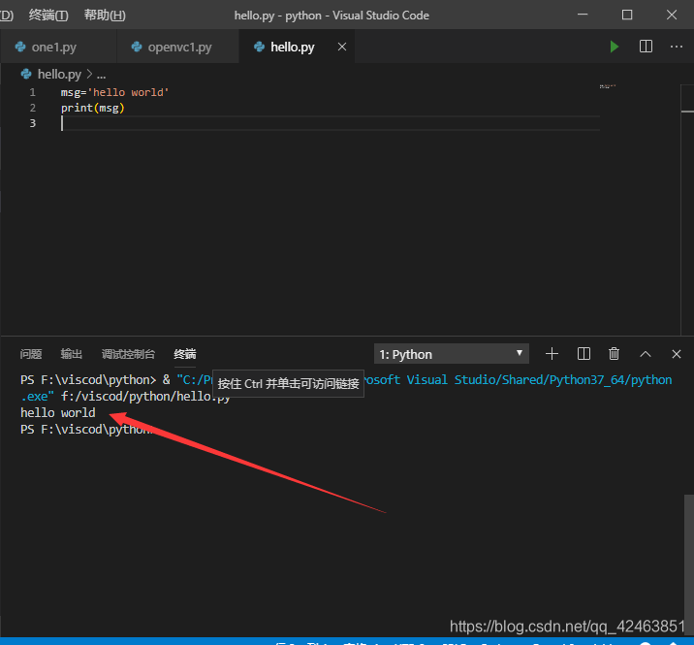Screen dimensions: 694x645
Task: Open the 调试控制台 panel tab
Action: click(128, 354)
